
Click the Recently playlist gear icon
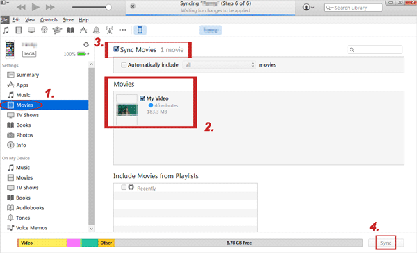point(131,187)
